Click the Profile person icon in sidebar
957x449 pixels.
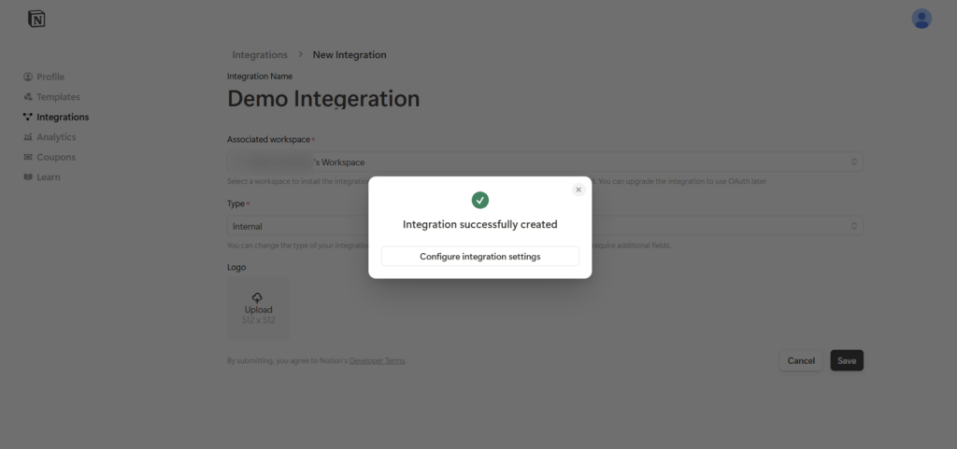[x=27, y=77]
